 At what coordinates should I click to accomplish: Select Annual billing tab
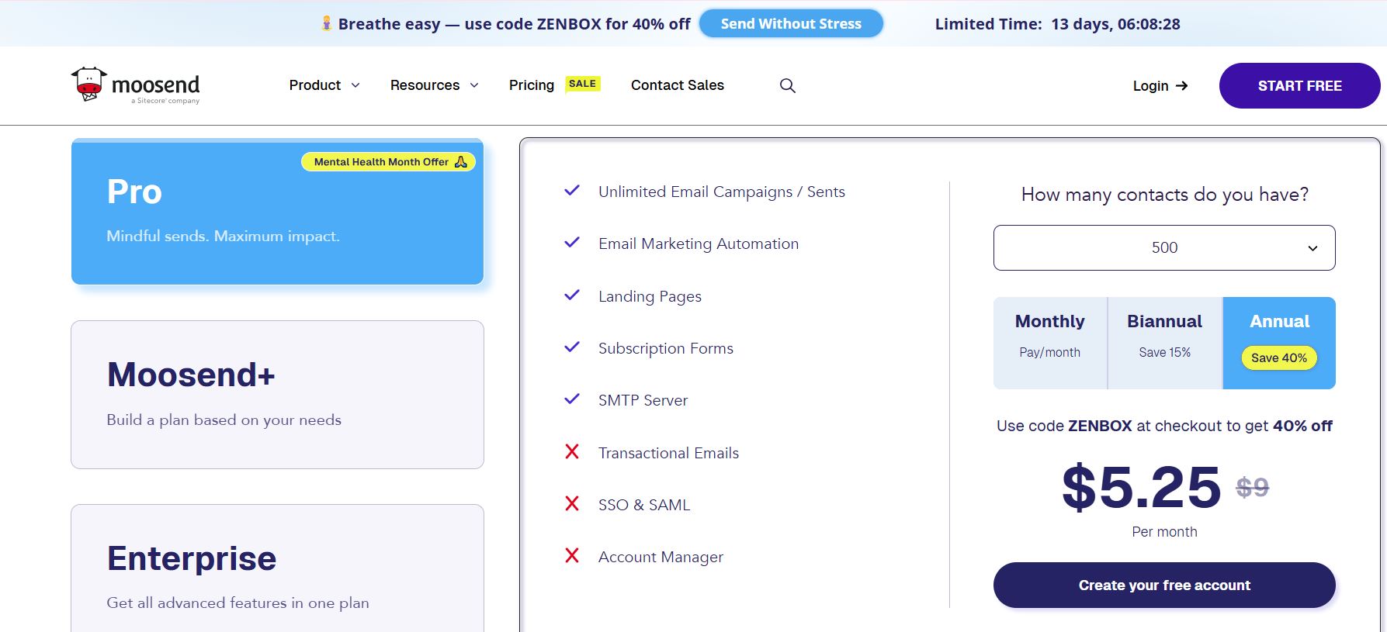(1279, 343)
